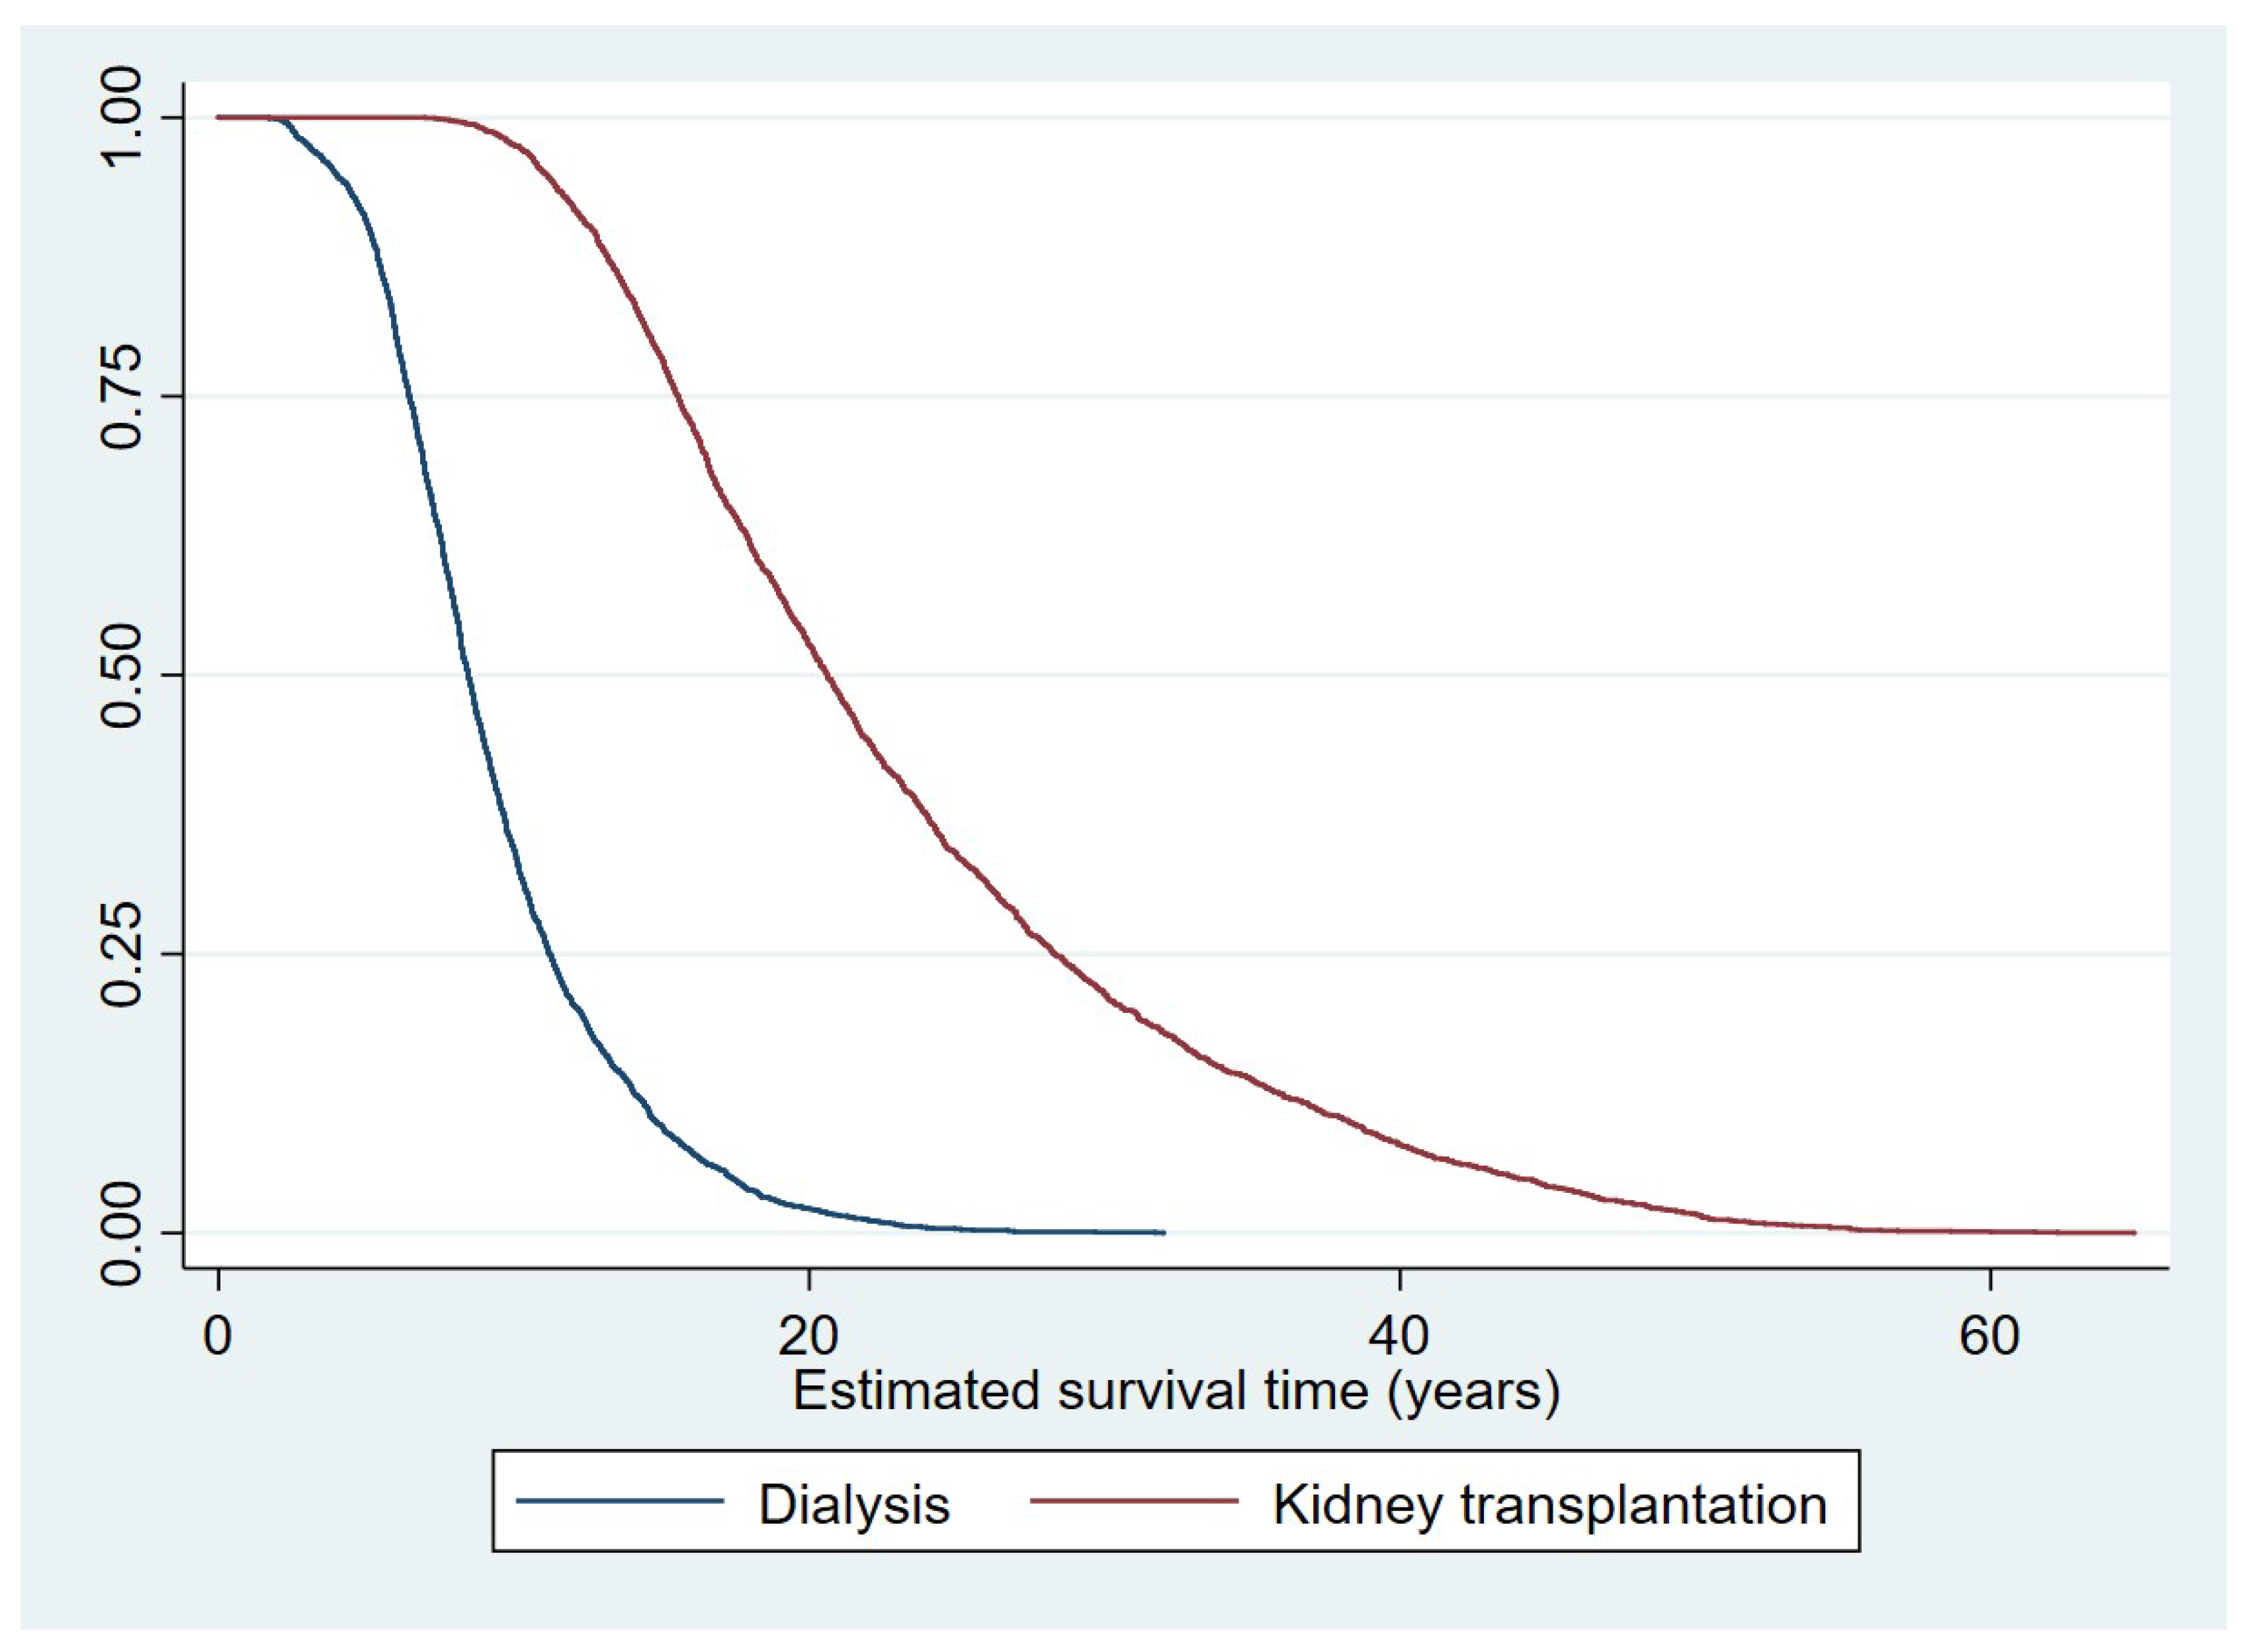The width and height of the screenshot is (2248, 1652).
Task: Click the right end of the blue Dialysis curve
Action: (1163, 1232)
